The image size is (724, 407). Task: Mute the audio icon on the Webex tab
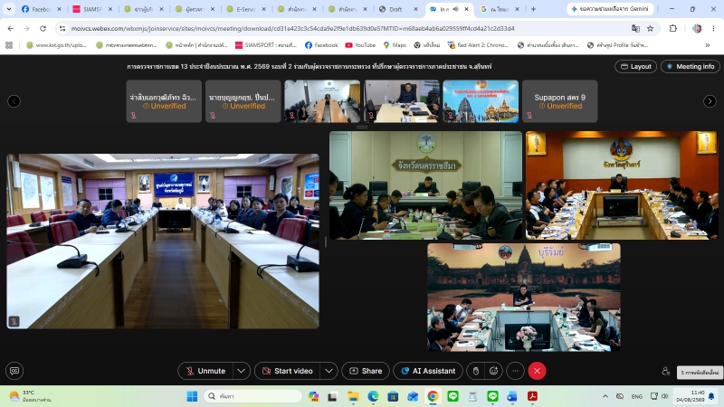(x=456, y=9)
